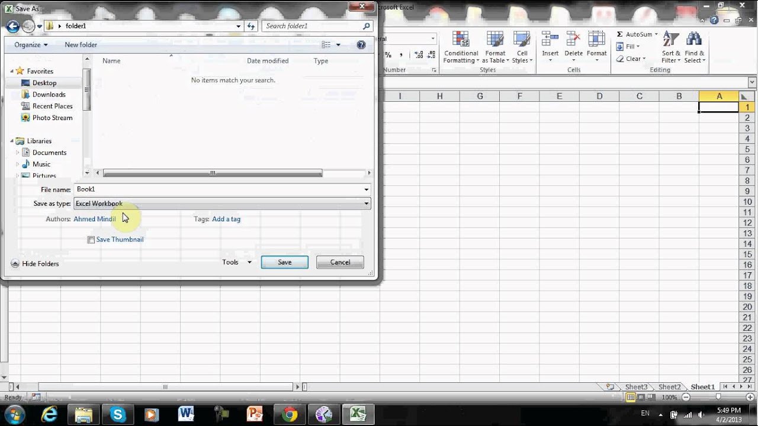
Task: Click the Help icon in Save As dialog
Action: click(x=361, y=44)
